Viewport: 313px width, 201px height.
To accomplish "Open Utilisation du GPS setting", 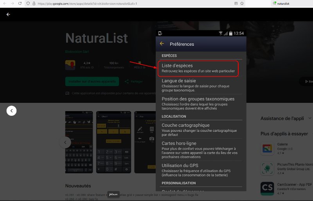I will tap(201, 170).
